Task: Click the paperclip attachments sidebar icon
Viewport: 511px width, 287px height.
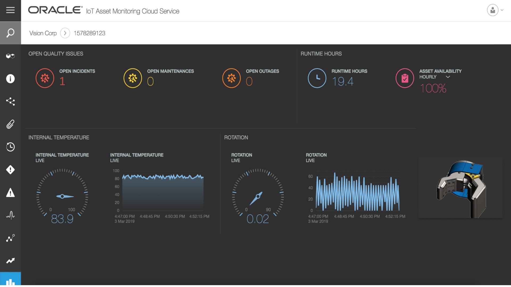Action: click(10, 124)
